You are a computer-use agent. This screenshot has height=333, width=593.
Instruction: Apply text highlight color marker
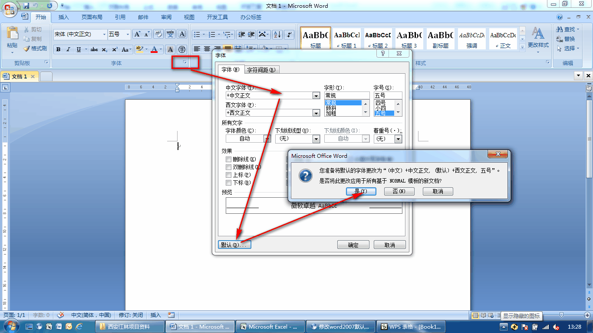(139, 49)
